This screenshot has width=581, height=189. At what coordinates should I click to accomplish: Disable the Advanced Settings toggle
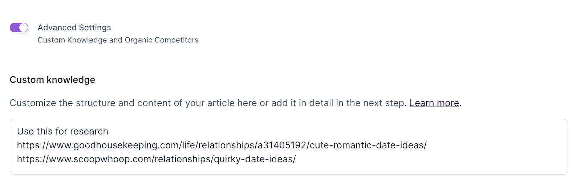(x=19, y=28)
